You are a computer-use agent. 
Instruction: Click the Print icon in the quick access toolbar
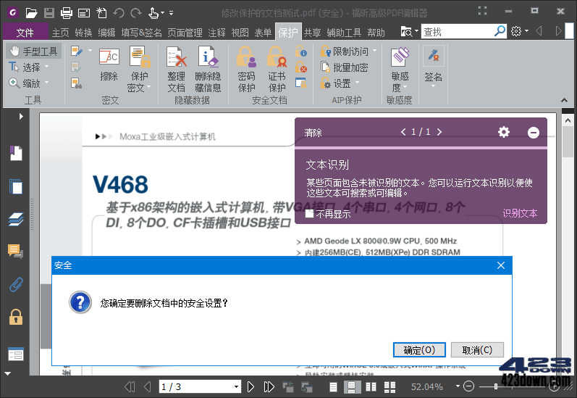[66, 13]
